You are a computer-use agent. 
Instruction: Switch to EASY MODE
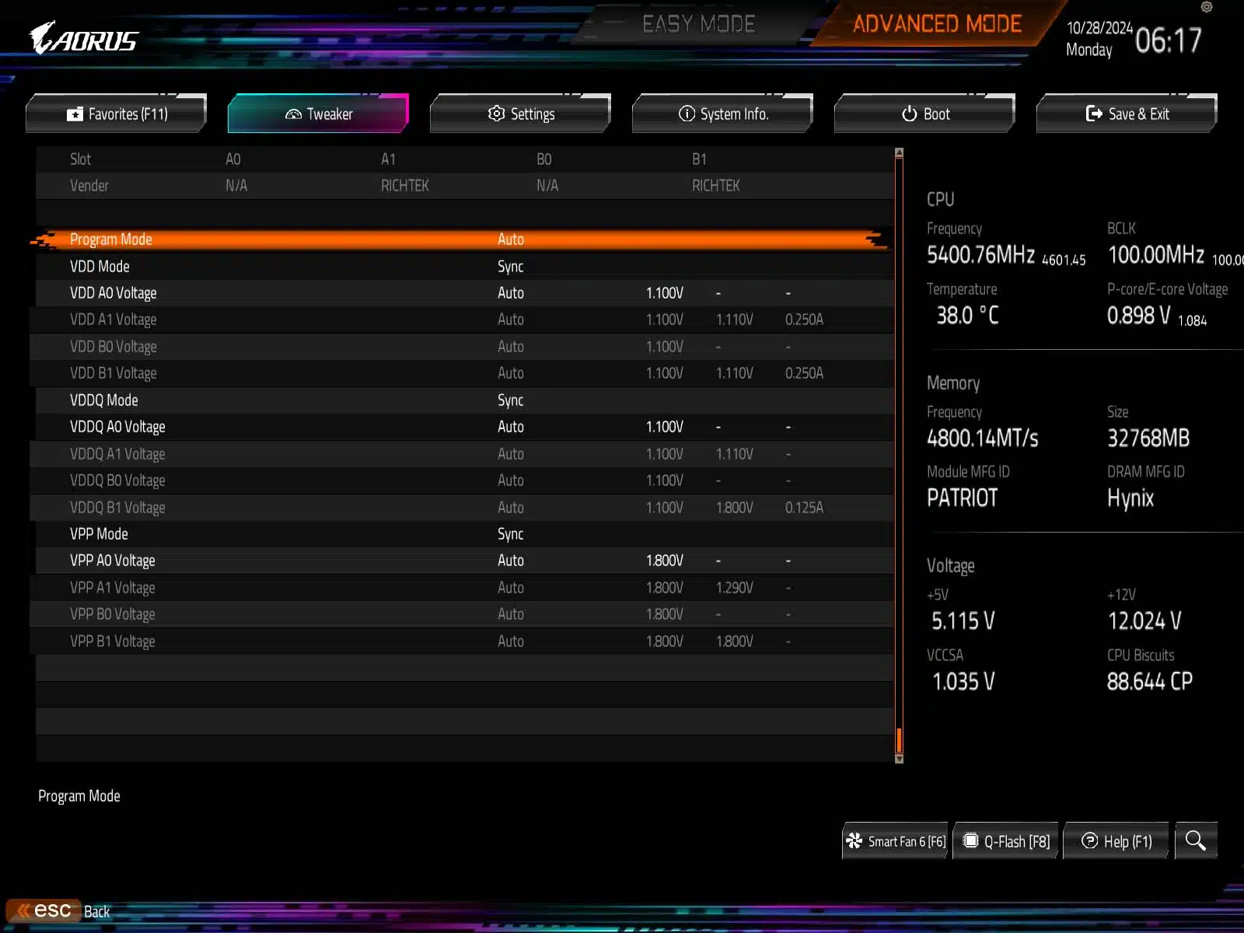coord(698,24)
